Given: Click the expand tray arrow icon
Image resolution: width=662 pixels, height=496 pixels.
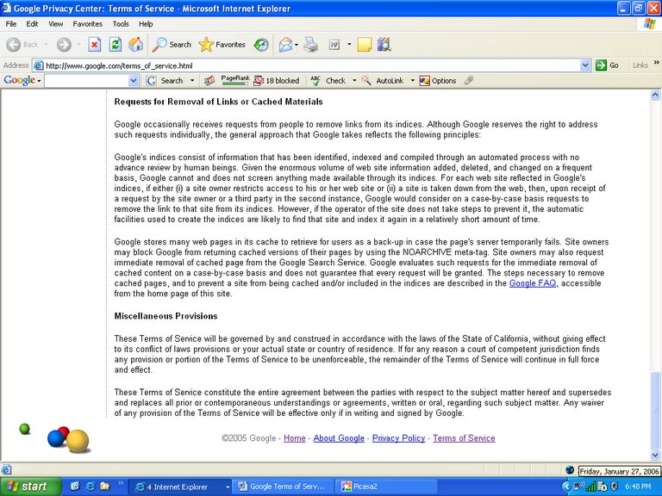Looking at the screenshot, I should [566, 487].
